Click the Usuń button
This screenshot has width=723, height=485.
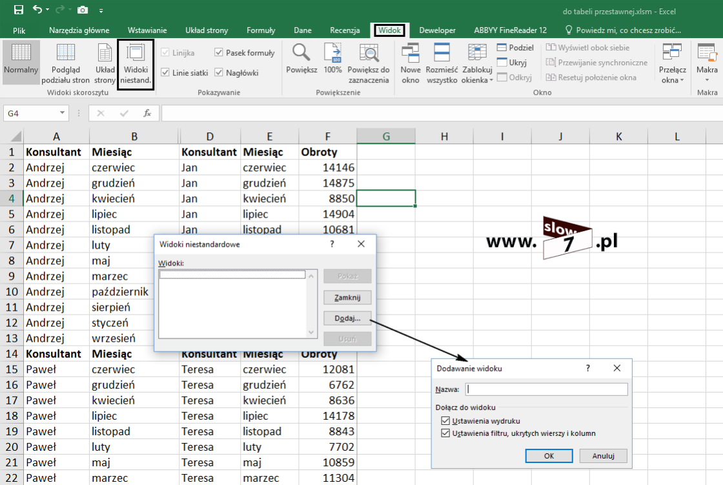pos(347,339)
